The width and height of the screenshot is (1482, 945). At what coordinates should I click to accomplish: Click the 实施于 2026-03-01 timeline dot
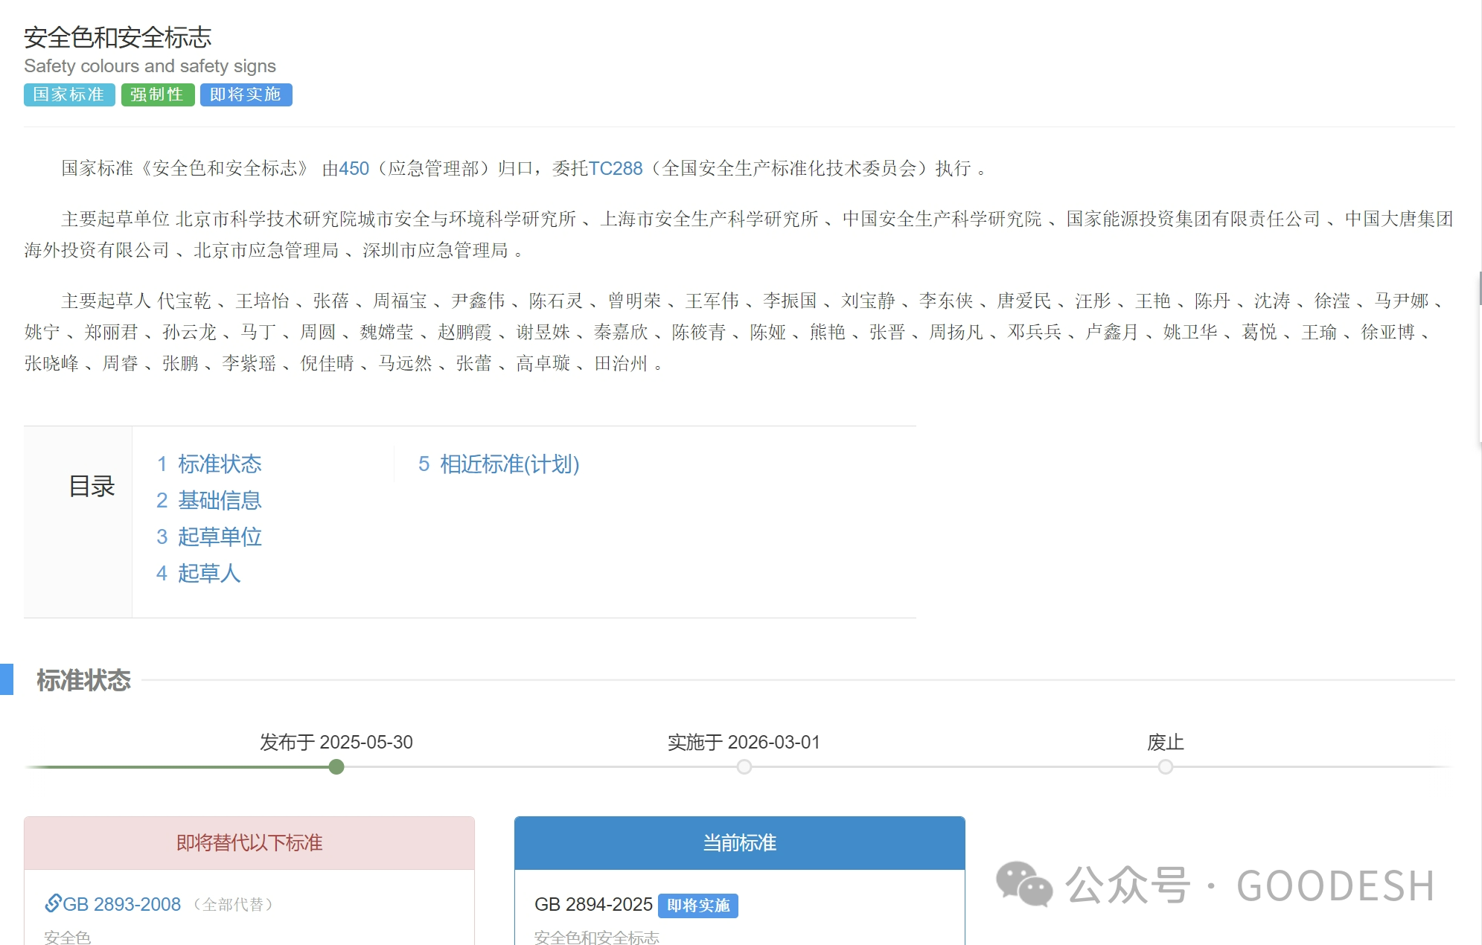coord(744,766)
